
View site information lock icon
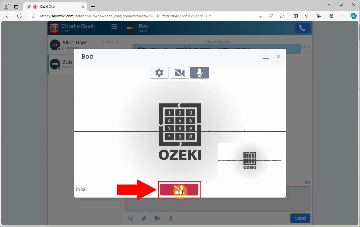[33, 16]
